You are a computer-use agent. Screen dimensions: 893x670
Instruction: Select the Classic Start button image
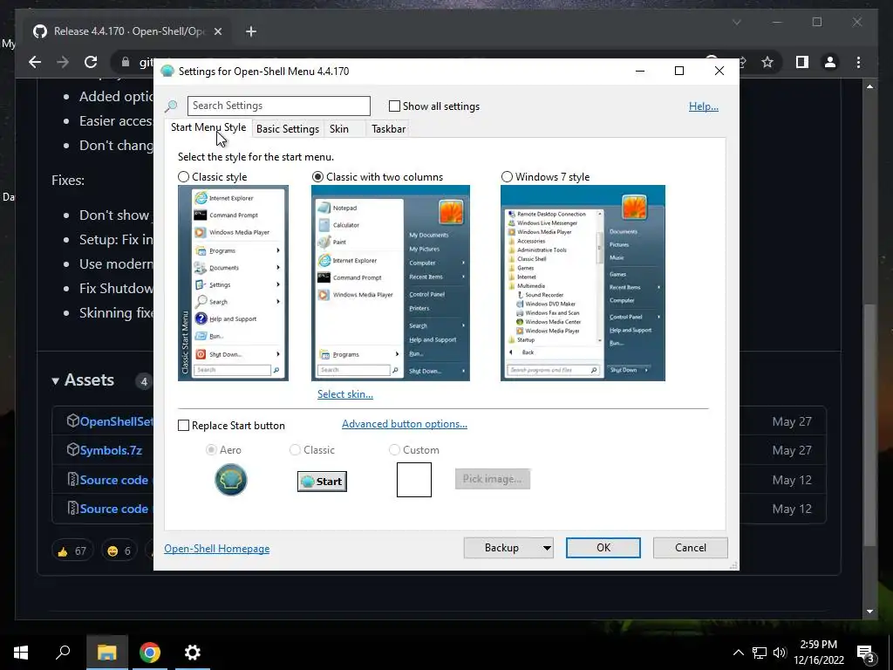point(322,482)
